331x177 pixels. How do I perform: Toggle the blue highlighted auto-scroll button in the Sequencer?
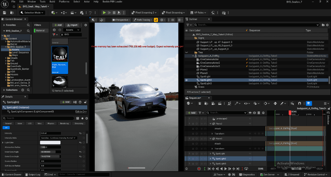pyautogui.click(x=309, y=103)
